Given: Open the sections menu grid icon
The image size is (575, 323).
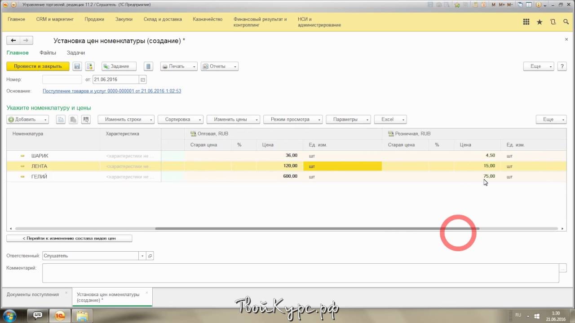Looking at the screenshot, I should (x=526, y=22).
